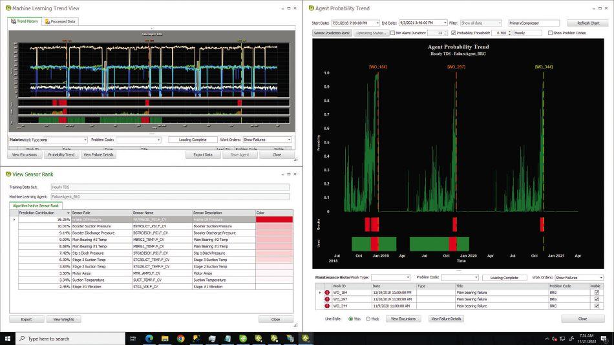
Task: Click the red color swatch for Frame Oil Pressure
Action: click(x=274, y=219)
